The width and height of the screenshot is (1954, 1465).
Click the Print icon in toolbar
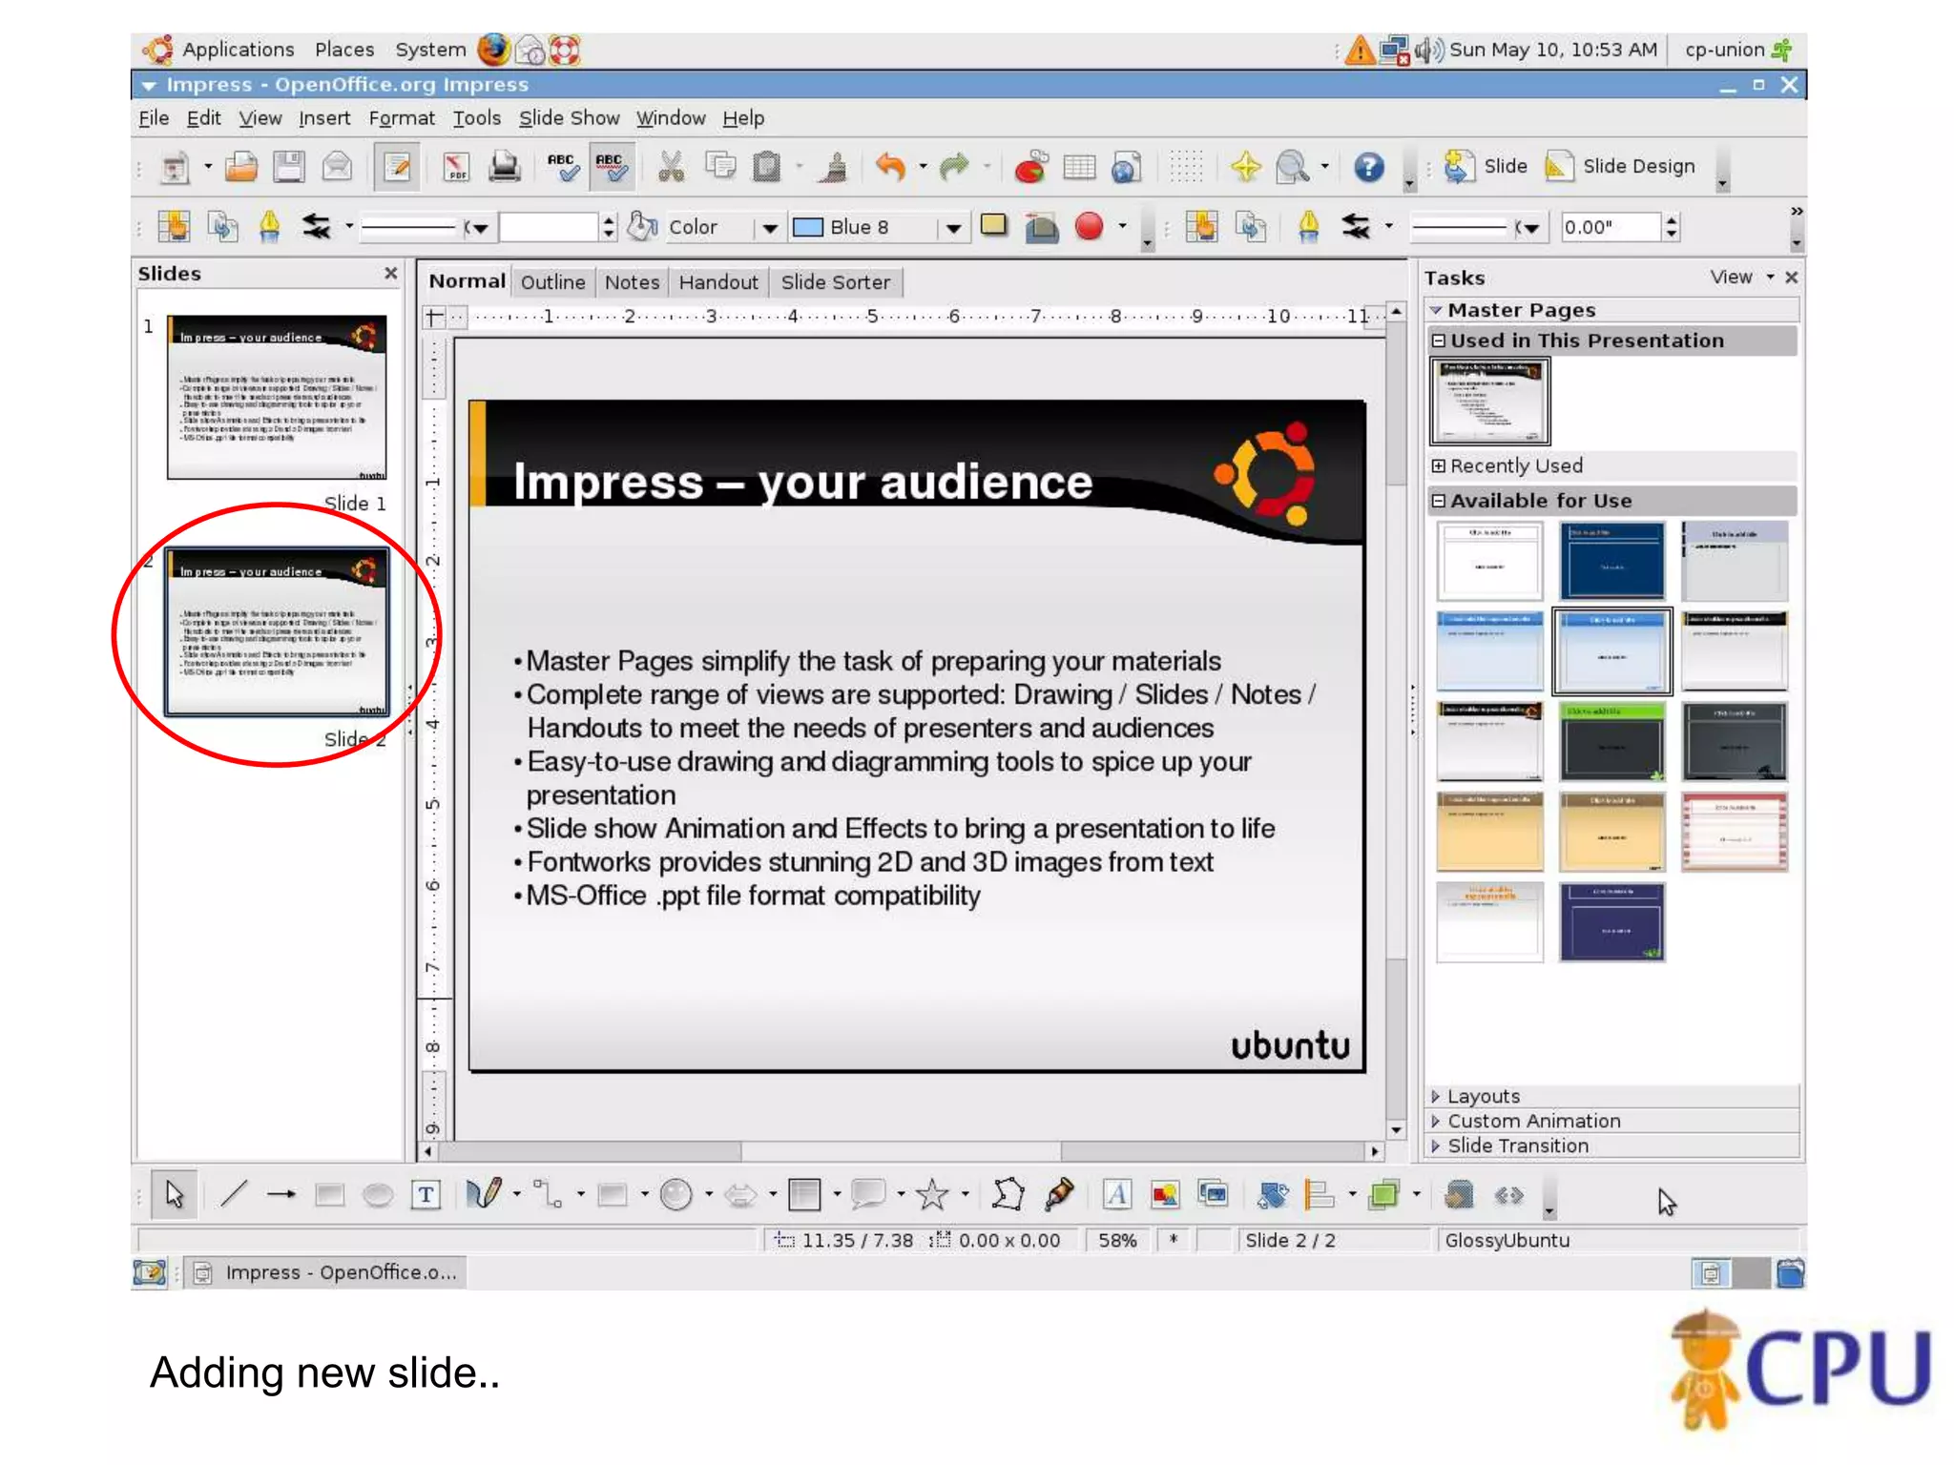pos(505,167)
